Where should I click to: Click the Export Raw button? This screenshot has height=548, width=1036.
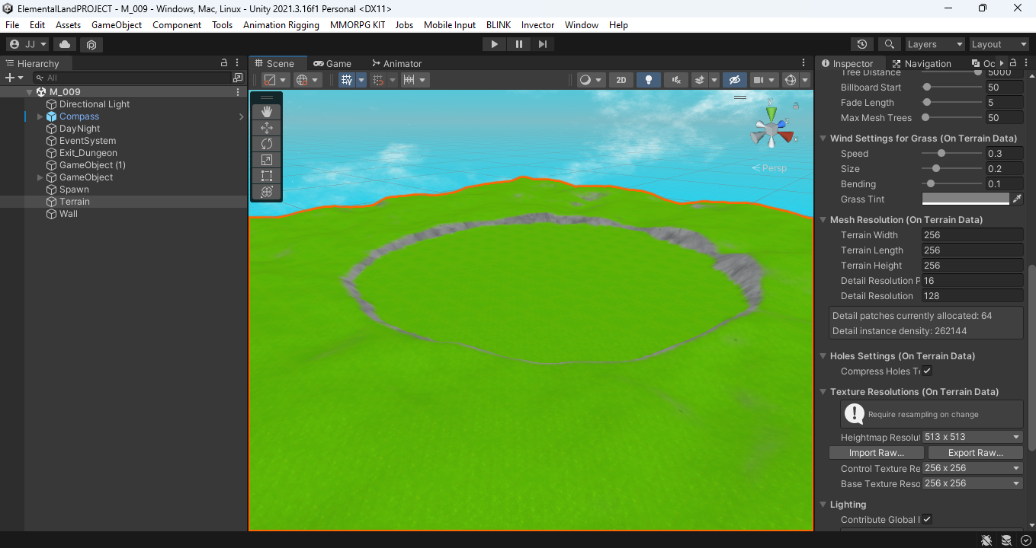[x=975, y=452]
